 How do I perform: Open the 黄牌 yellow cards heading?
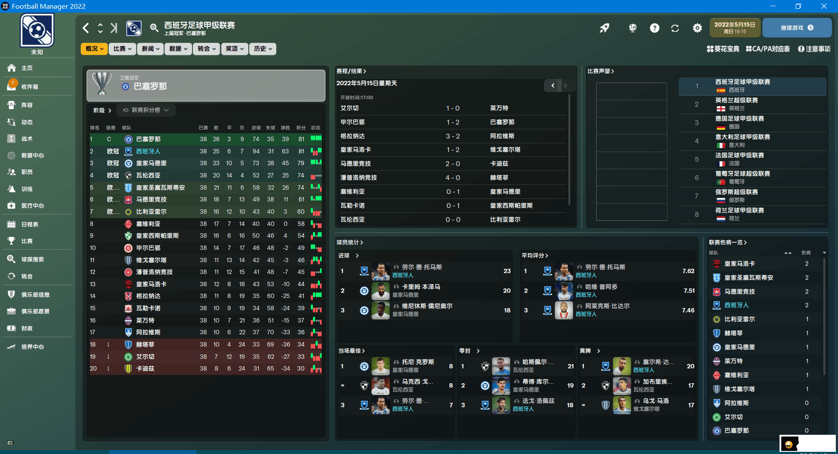(x=590, y=351)
